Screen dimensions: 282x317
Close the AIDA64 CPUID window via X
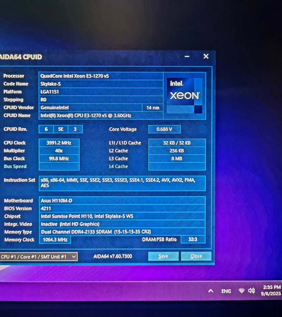click(x=206, y=56)
